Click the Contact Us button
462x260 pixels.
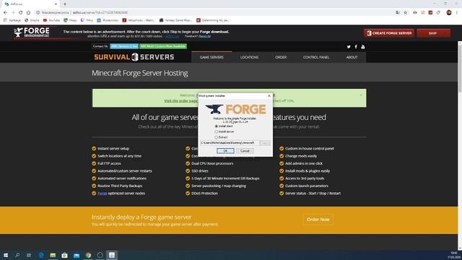pos(100,46)
